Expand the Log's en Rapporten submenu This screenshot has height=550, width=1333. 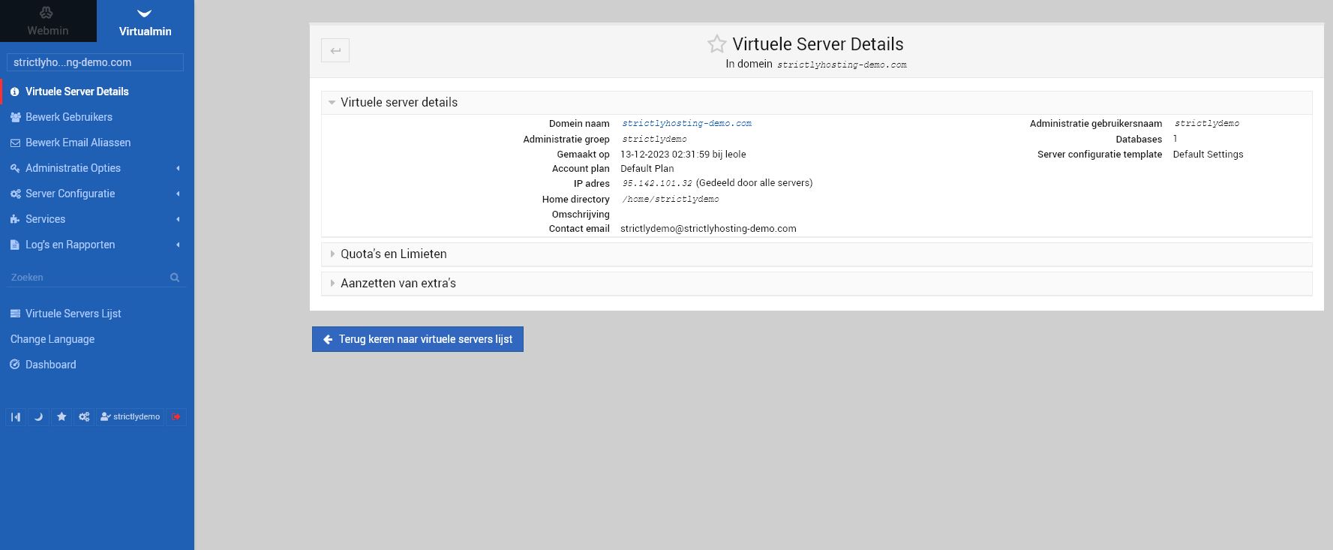pos(97,245)
